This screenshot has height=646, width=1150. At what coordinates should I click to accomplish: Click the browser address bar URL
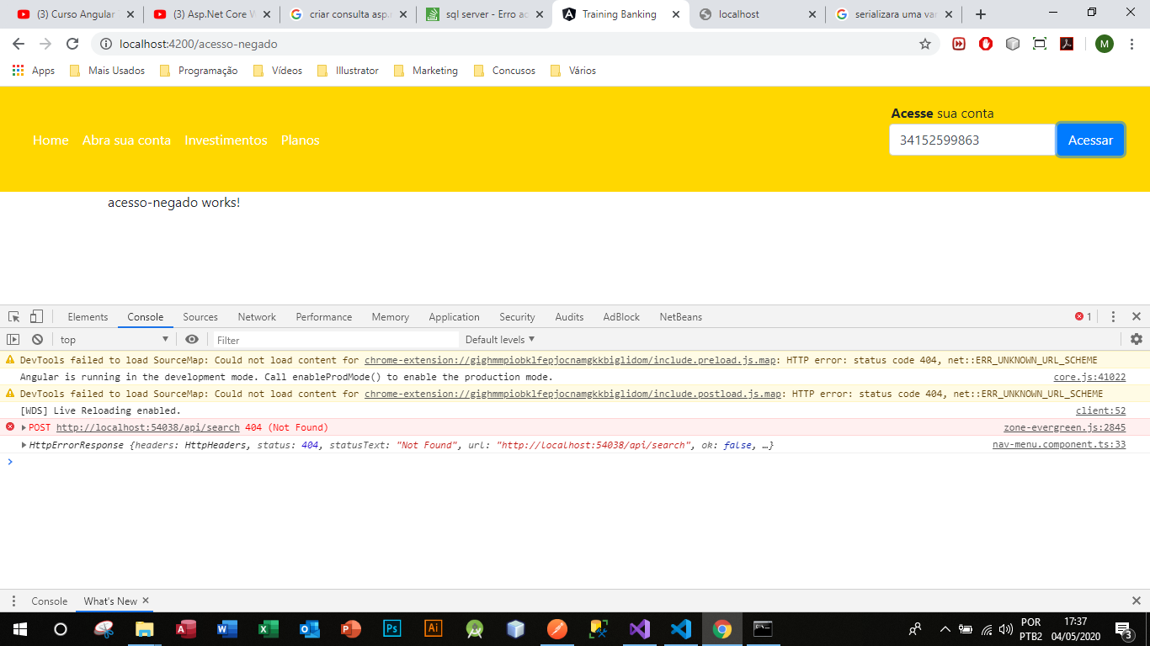pyautogui.click(x=199, y=44)
